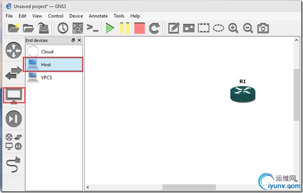The width and height of the screenshot is (303, 193).
Task: Close the End devices panel
Action: coord(79,40)
